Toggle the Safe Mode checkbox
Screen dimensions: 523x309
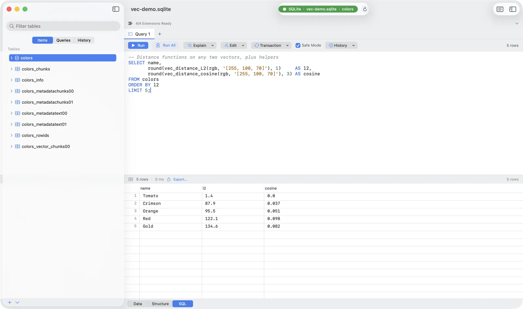tap(298, 45)
